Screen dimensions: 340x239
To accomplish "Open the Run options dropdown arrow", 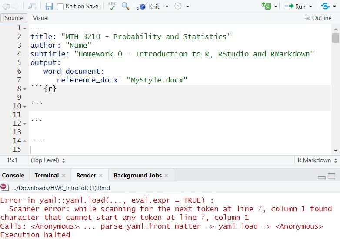I will coord(311,6).
